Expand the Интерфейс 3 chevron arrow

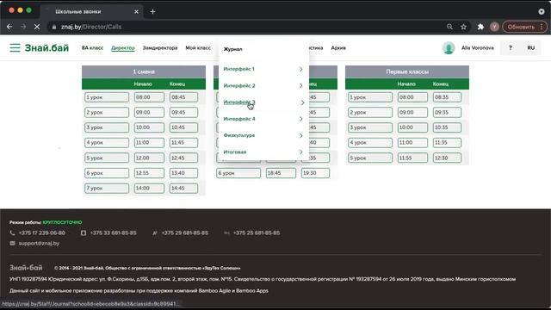pos(302,102)
